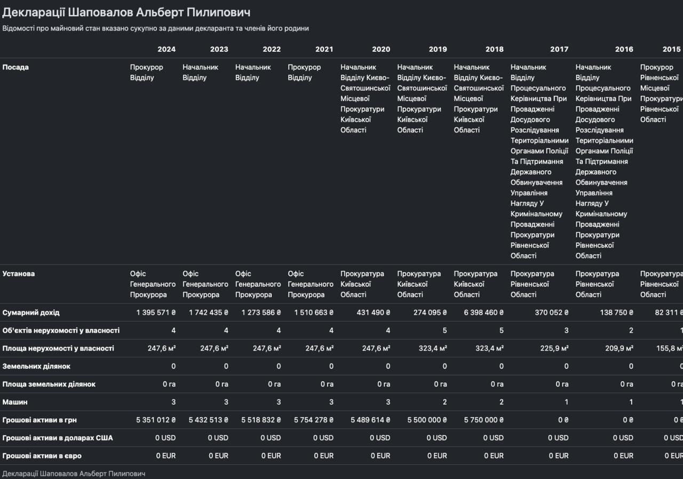The image size is (683, 479).
Task: Select the 2023 column header
Action: click(x=219, y=49)
